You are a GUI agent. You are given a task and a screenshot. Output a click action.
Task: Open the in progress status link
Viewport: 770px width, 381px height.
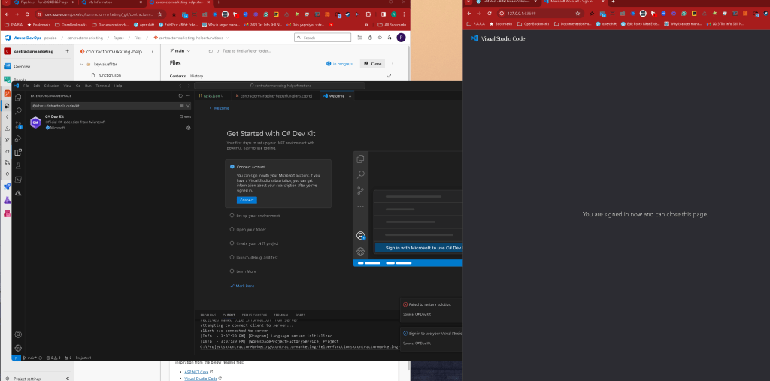point(339,64)
